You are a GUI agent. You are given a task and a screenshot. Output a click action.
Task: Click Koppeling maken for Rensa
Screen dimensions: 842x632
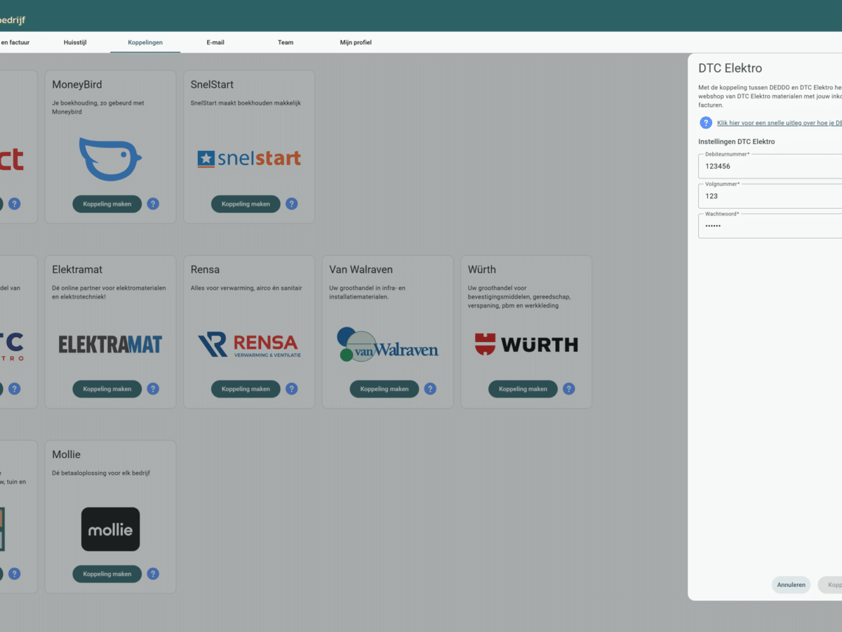coord(246,389)
